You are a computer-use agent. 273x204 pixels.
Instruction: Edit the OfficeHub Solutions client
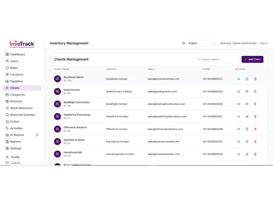click(x=247, y=129)
